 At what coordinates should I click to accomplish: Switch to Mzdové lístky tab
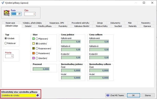(x=102, y=26)
